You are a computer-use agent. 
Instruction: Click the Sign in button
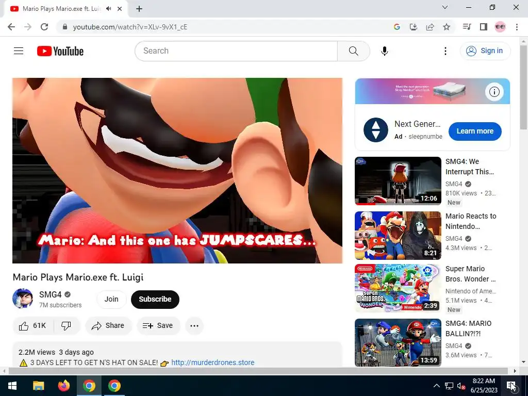point(485,51)
